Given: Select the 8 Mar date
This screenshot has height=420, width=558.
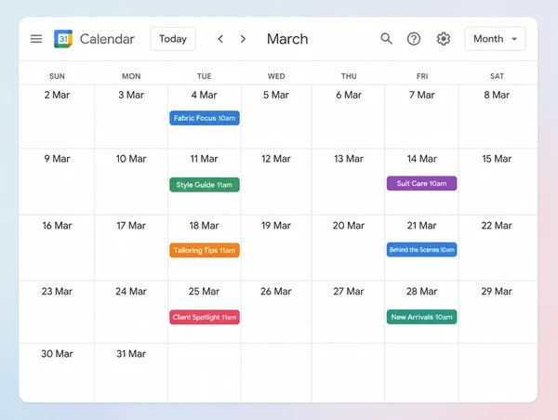Looking at the screenshot, I should tap(497, 95).
